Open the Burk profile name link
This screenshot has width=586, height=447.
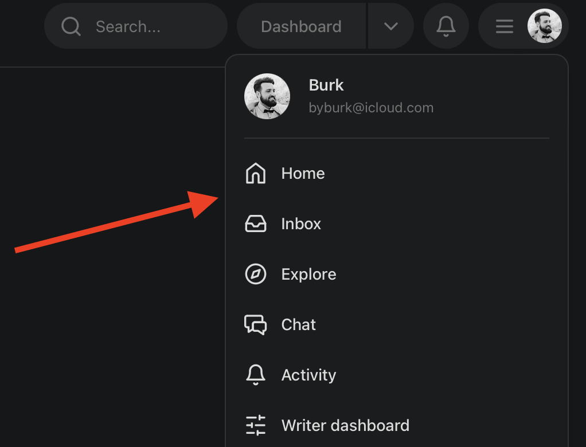(x=326, y=85)
